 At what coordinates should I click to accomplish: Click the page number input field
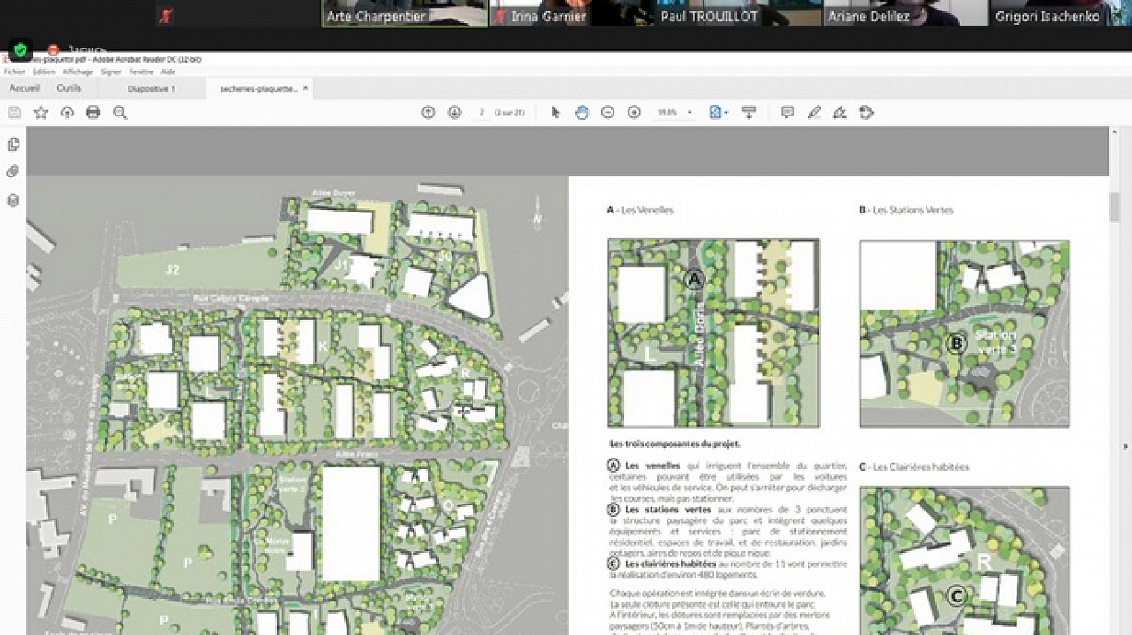(481, 112)
